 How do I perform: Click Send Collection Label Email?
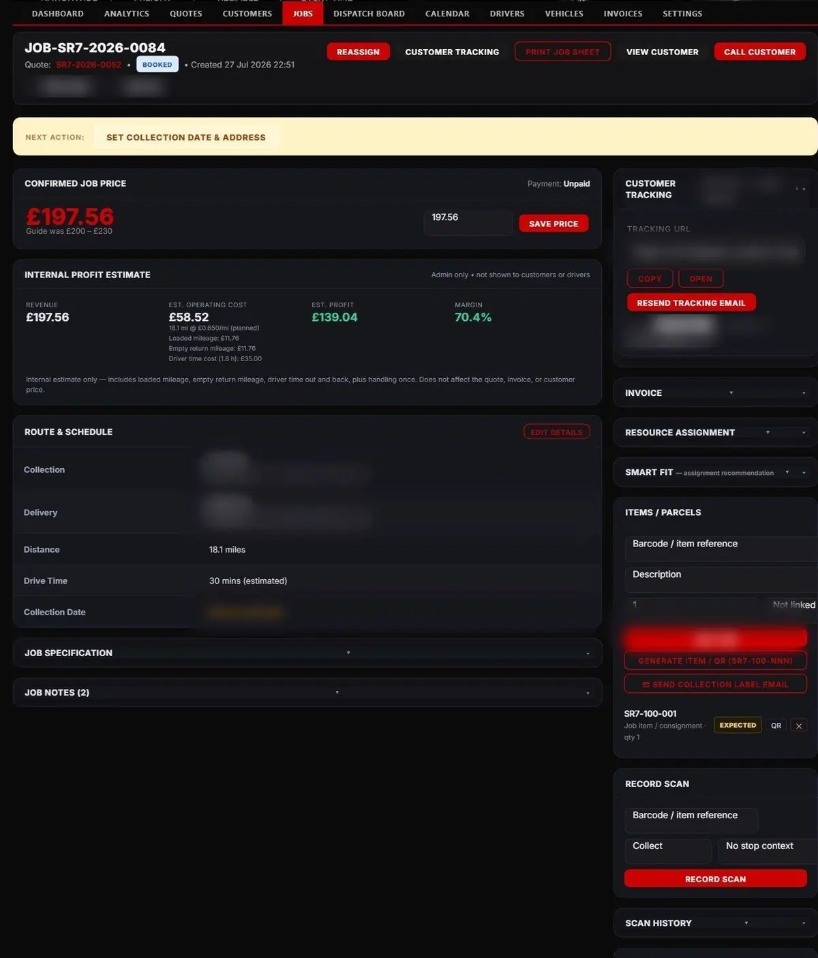[715, 684]
